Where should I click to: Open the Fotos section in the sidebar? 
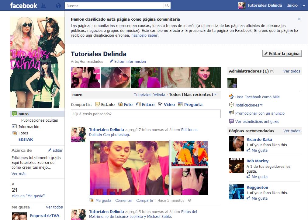coord(23,133)
